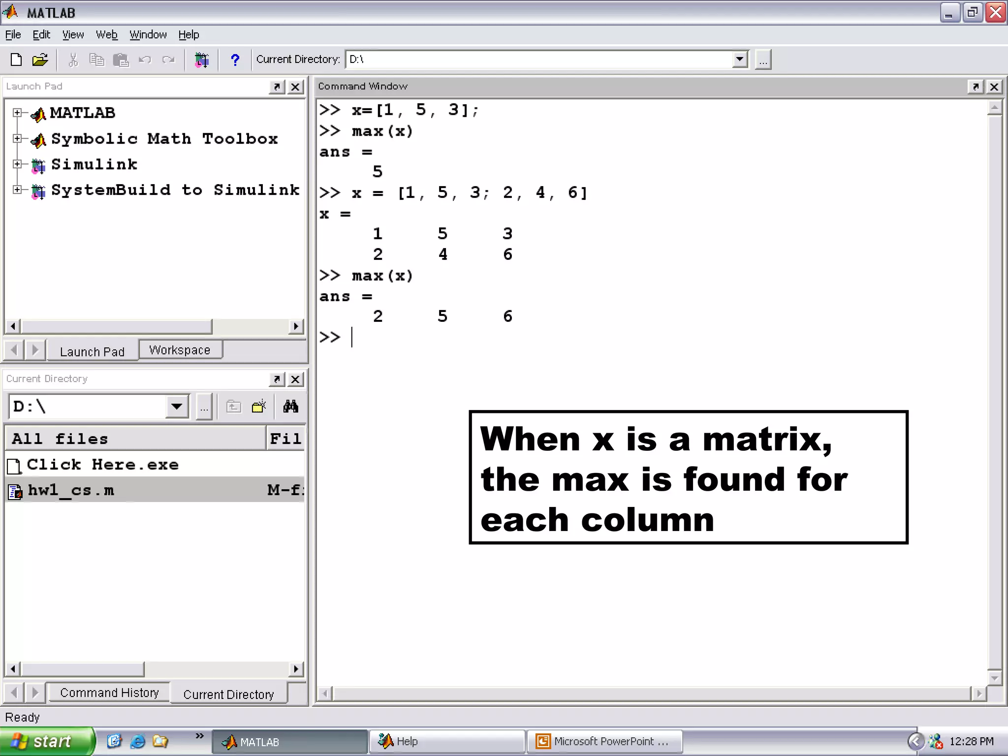Click the blue Help question mark
Viewport: 1008px width, 756px height.
235,60
